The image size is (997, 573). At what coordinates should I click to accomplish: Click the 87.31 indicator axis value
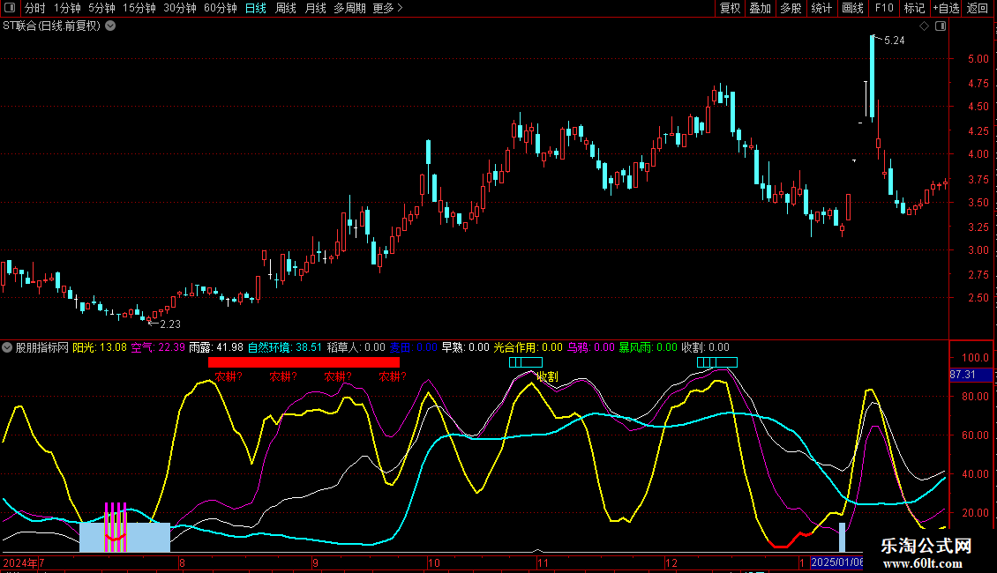point(971,375)
